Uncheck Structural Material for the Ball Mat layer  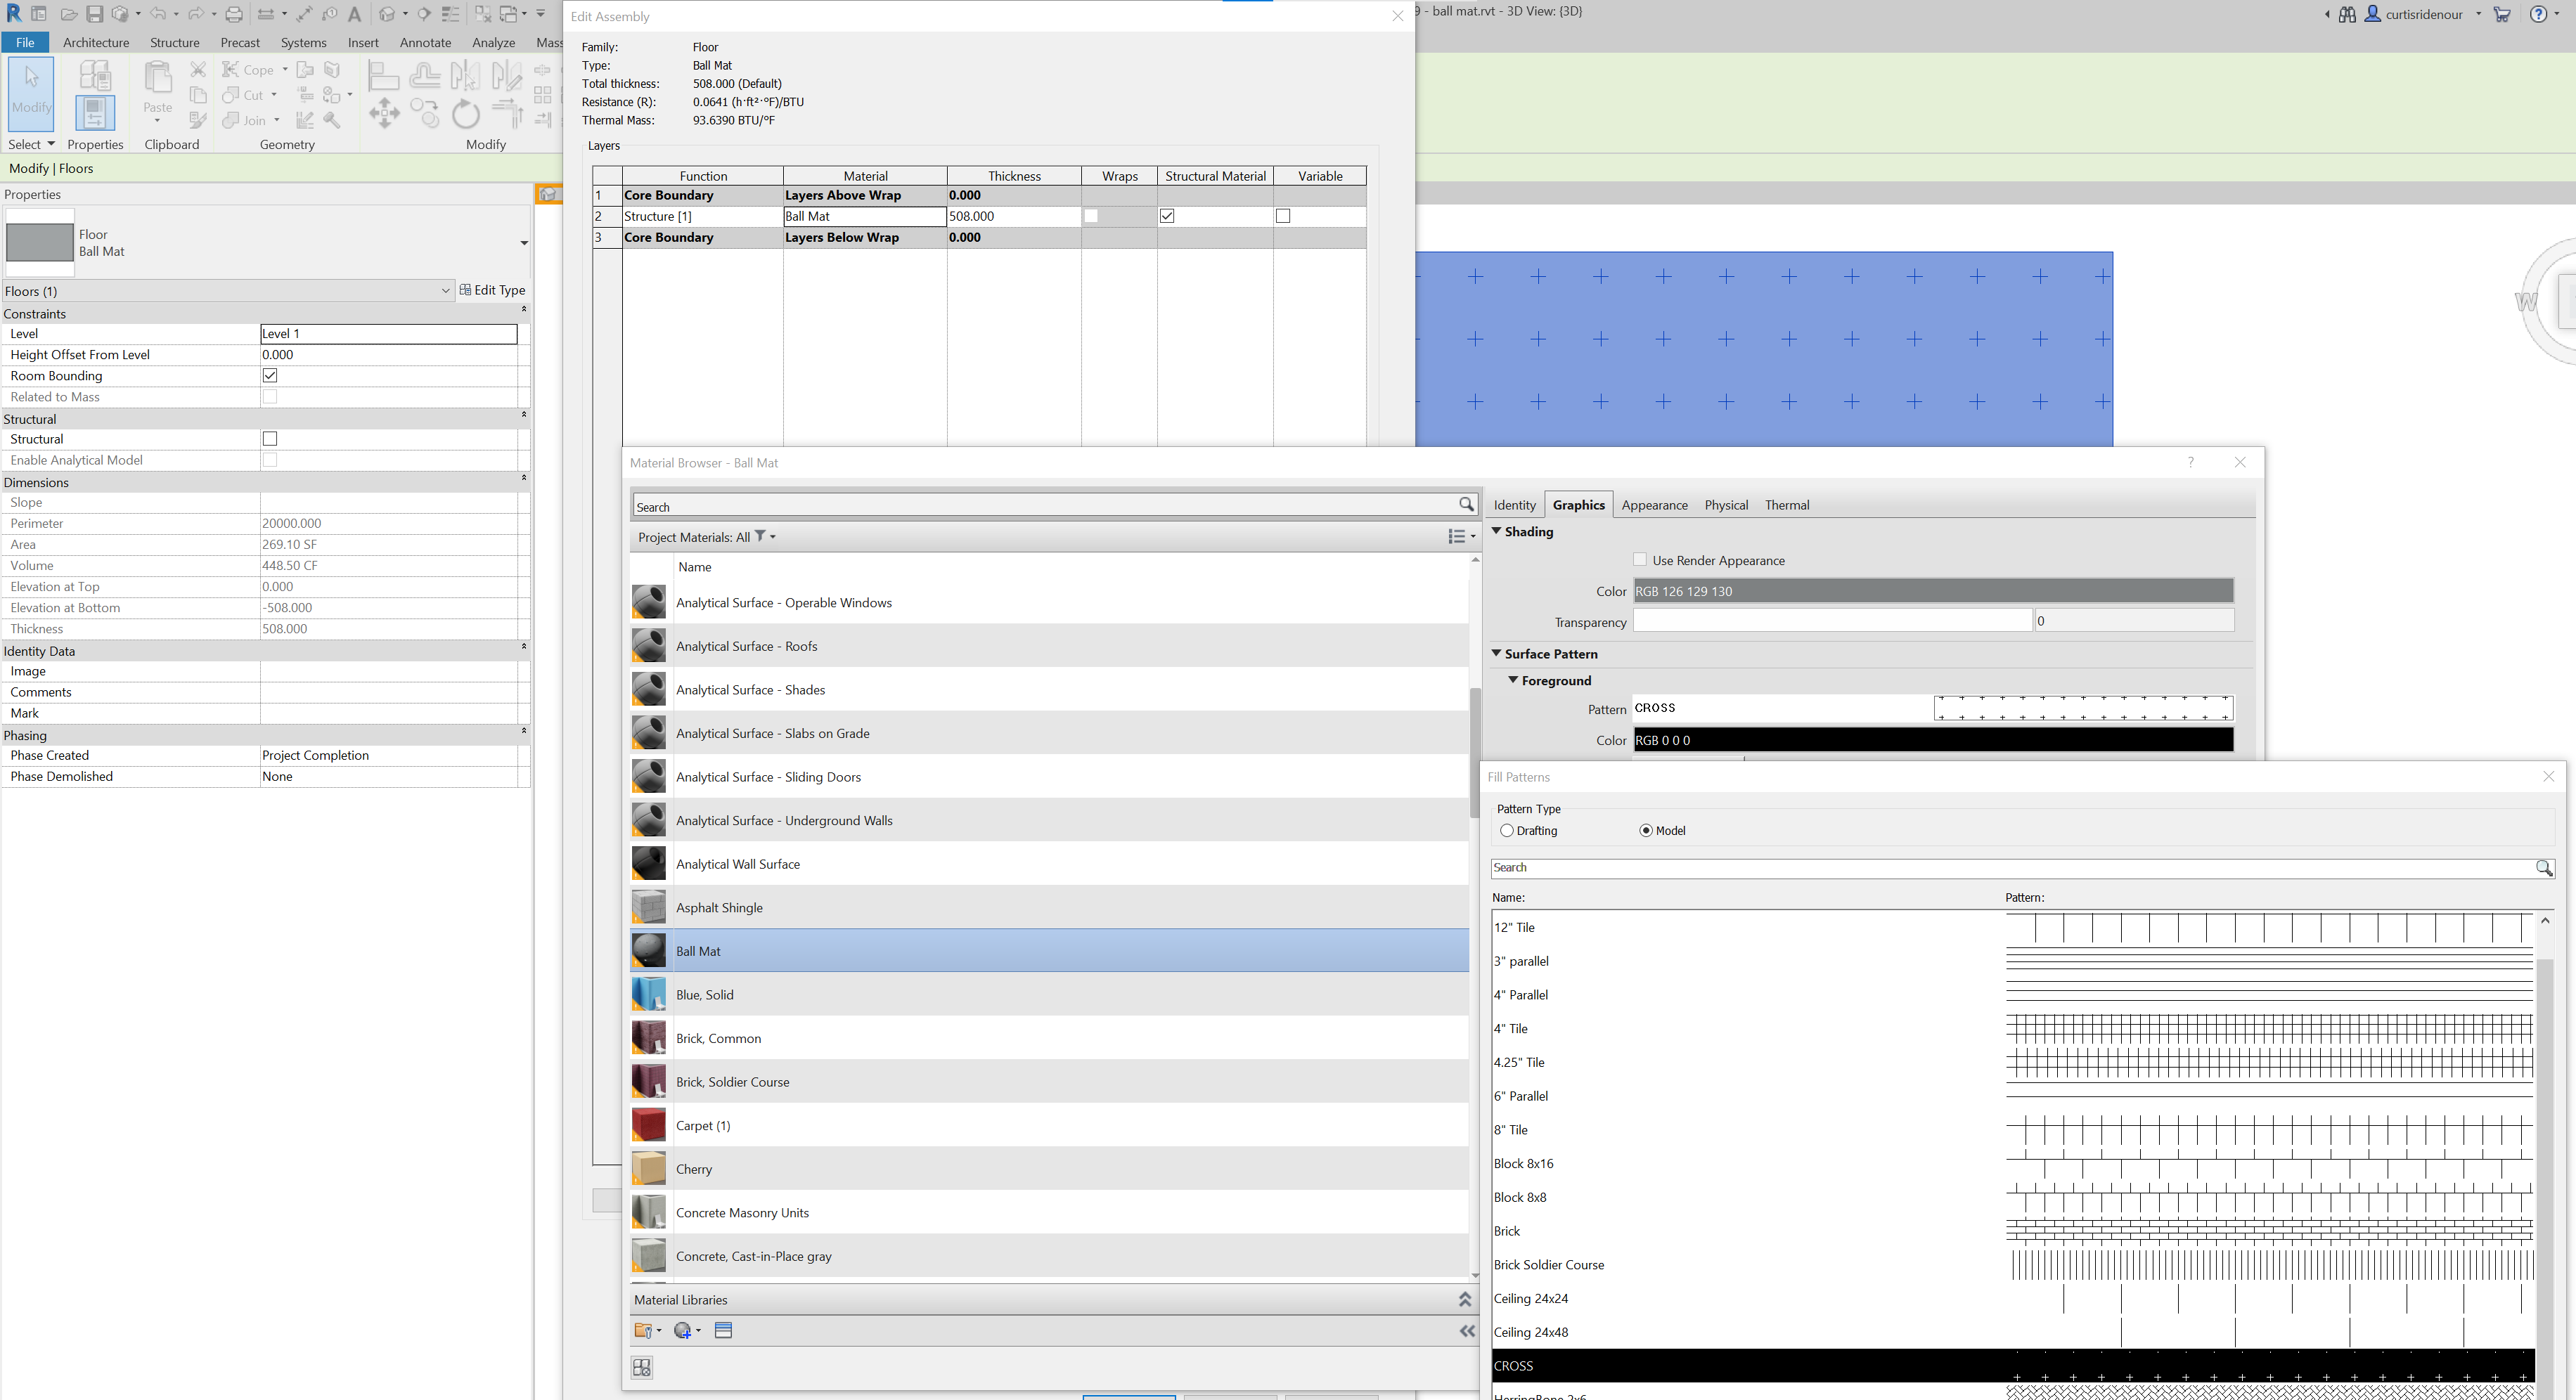point(1166,216)
